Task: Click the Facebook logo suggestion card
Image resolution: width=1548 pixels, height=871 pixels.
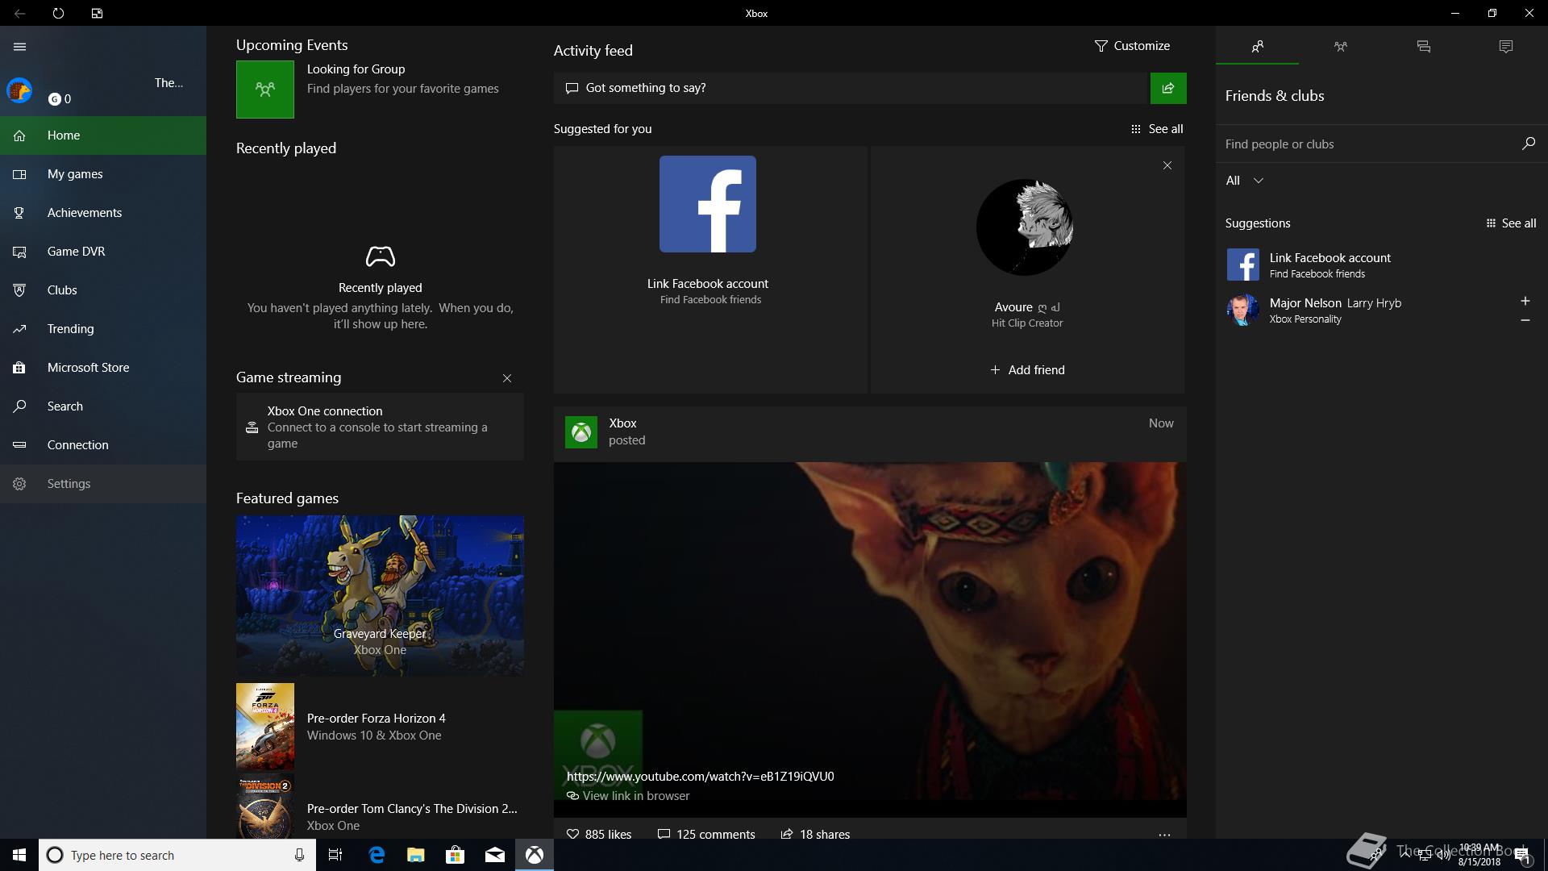Action: pyautogui.click(x=708, y=204)
